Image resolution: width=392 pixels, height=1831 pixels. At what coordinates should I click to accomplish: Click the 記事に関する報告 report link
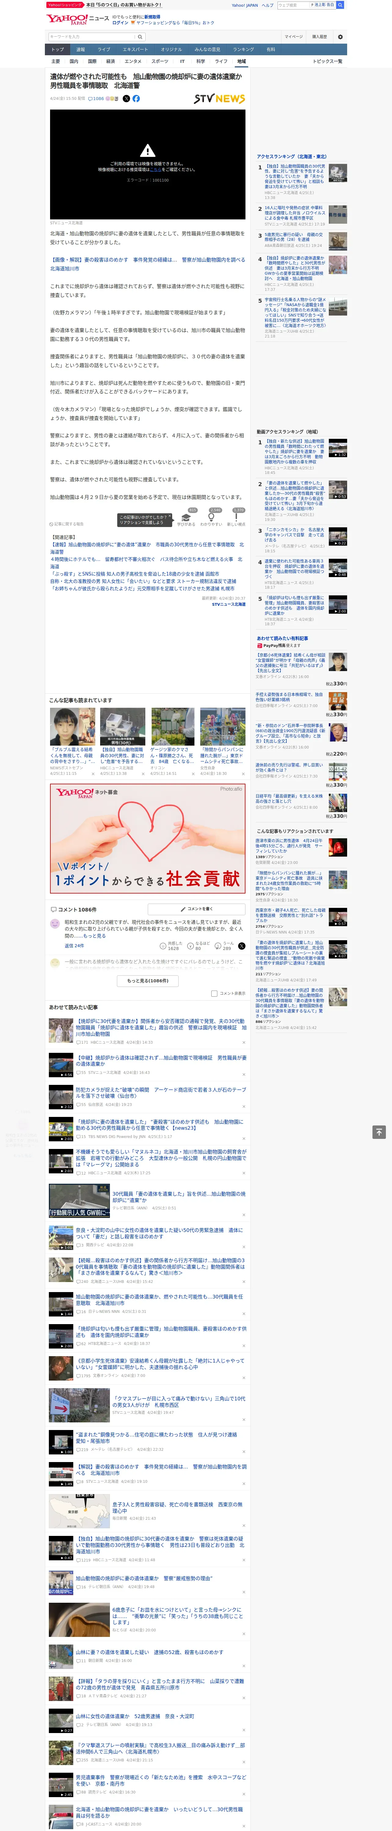pos(66,524)
